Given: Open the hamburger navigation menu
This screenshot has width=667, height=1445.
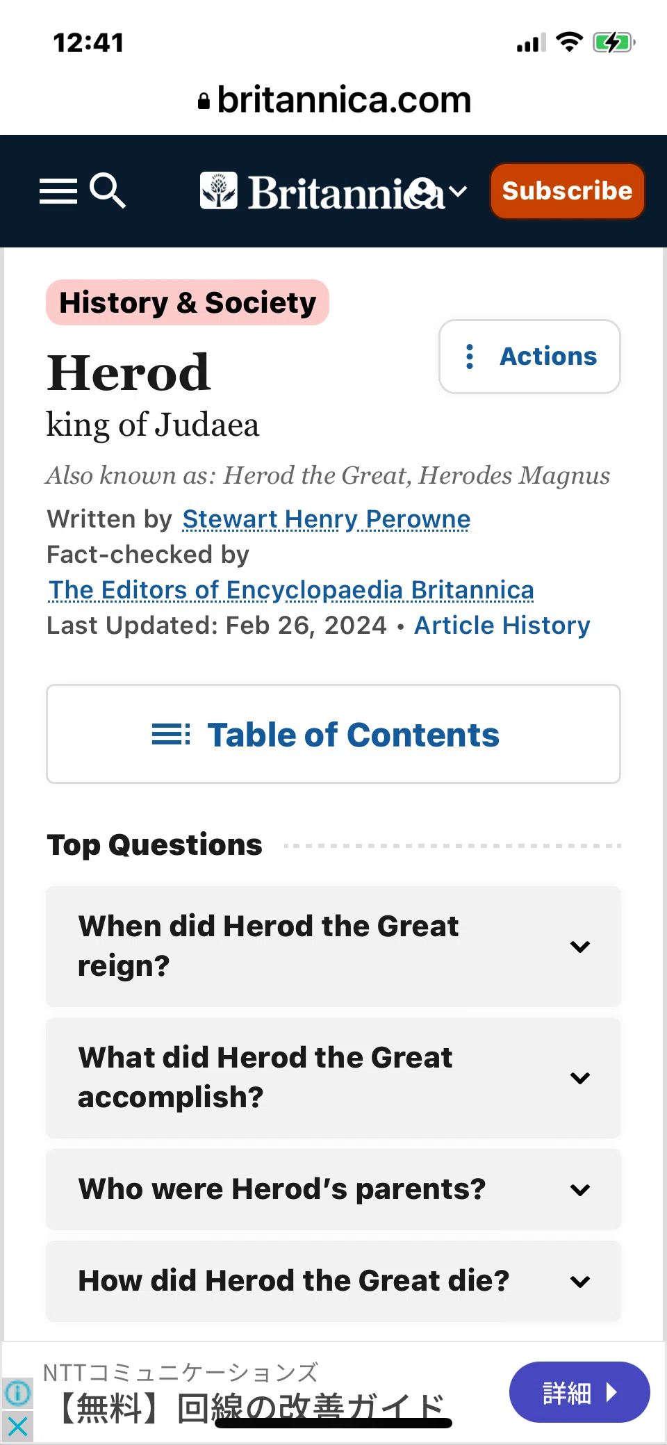Looking at the screenshot, I should tap(58, 191).
